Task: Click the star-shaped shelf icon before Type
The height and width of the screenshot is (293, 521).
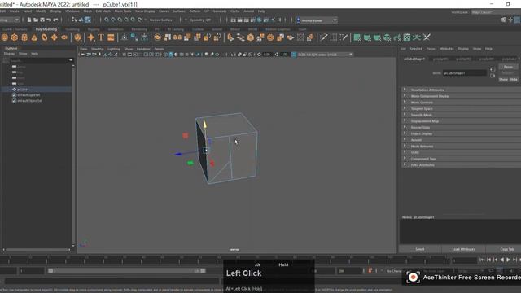Action: click(x=91, y=37)
